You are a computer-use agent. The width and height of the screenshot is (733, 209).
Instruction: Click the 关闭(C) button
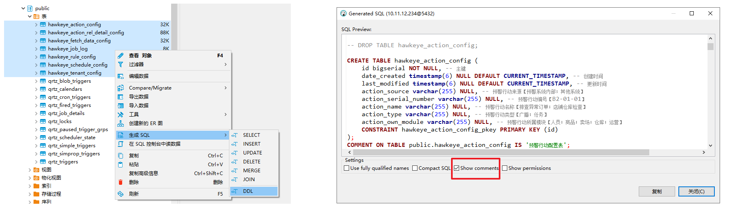pyautogui.click(x=696, y=191)
